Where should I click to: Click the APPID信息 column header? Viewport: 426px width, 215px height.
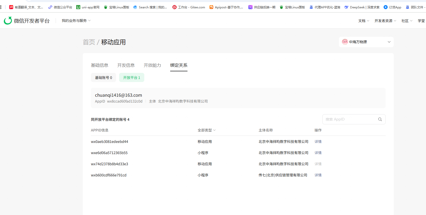point(100,130)
